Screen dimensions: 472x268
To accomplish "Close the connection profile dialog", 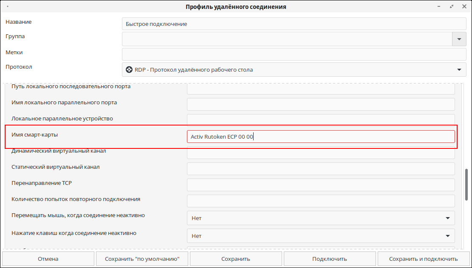I will point(464,6).
